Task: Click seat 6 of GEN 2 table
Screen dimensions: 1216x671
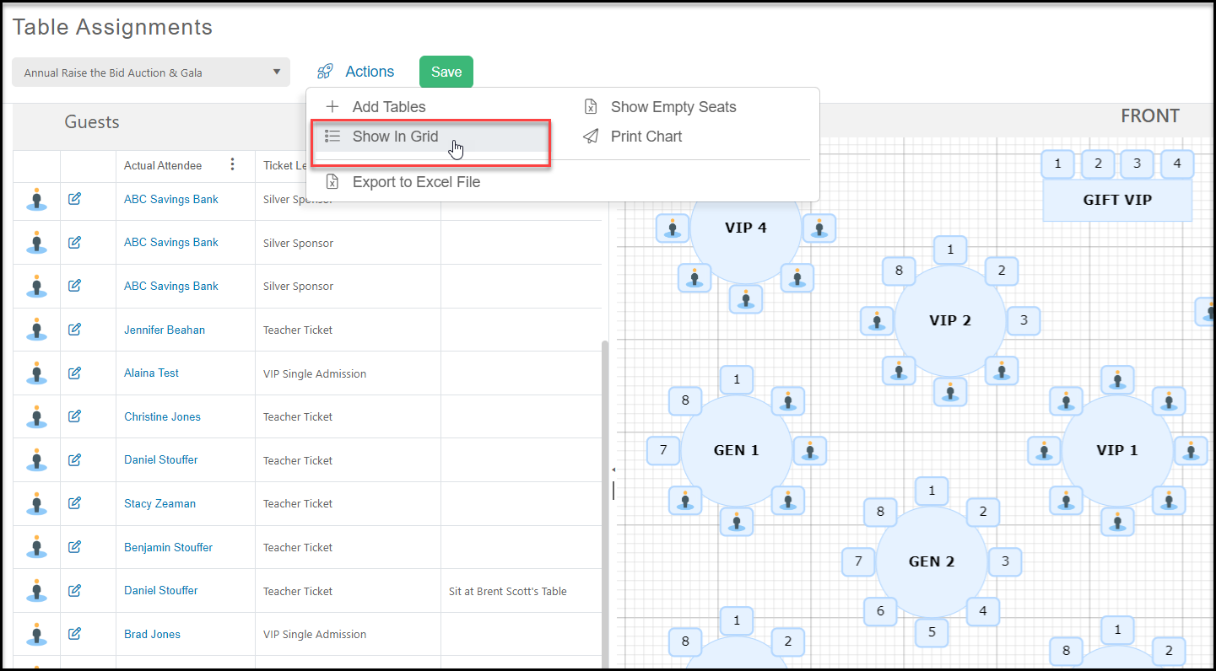Action: point(880,611)
